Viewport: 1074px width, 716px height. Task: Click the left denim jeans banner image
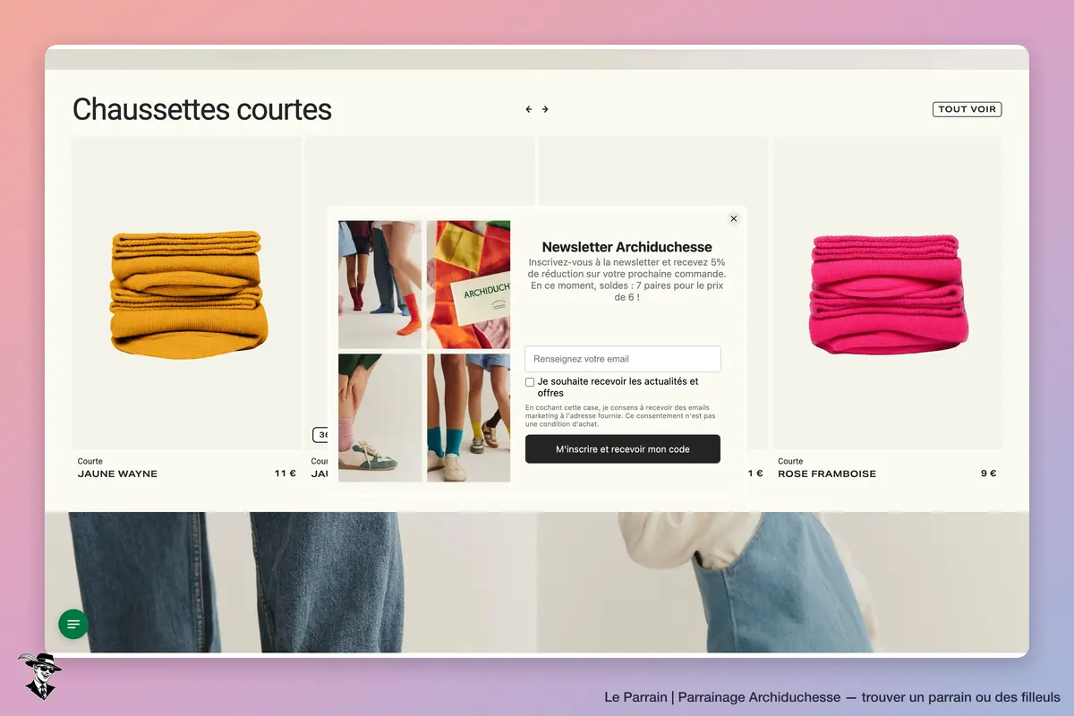pyautogui.click(x=291, y=582)
